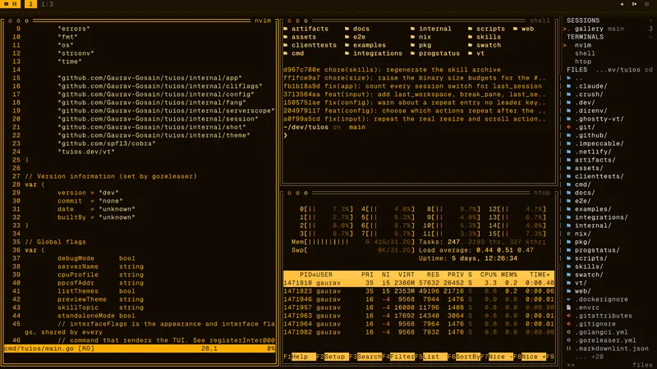Image resolution: width=657 pixels, height=369 pixels.
Task: Click the folder icon beside 'docs' in shell listing
Action: coord(347,29)
